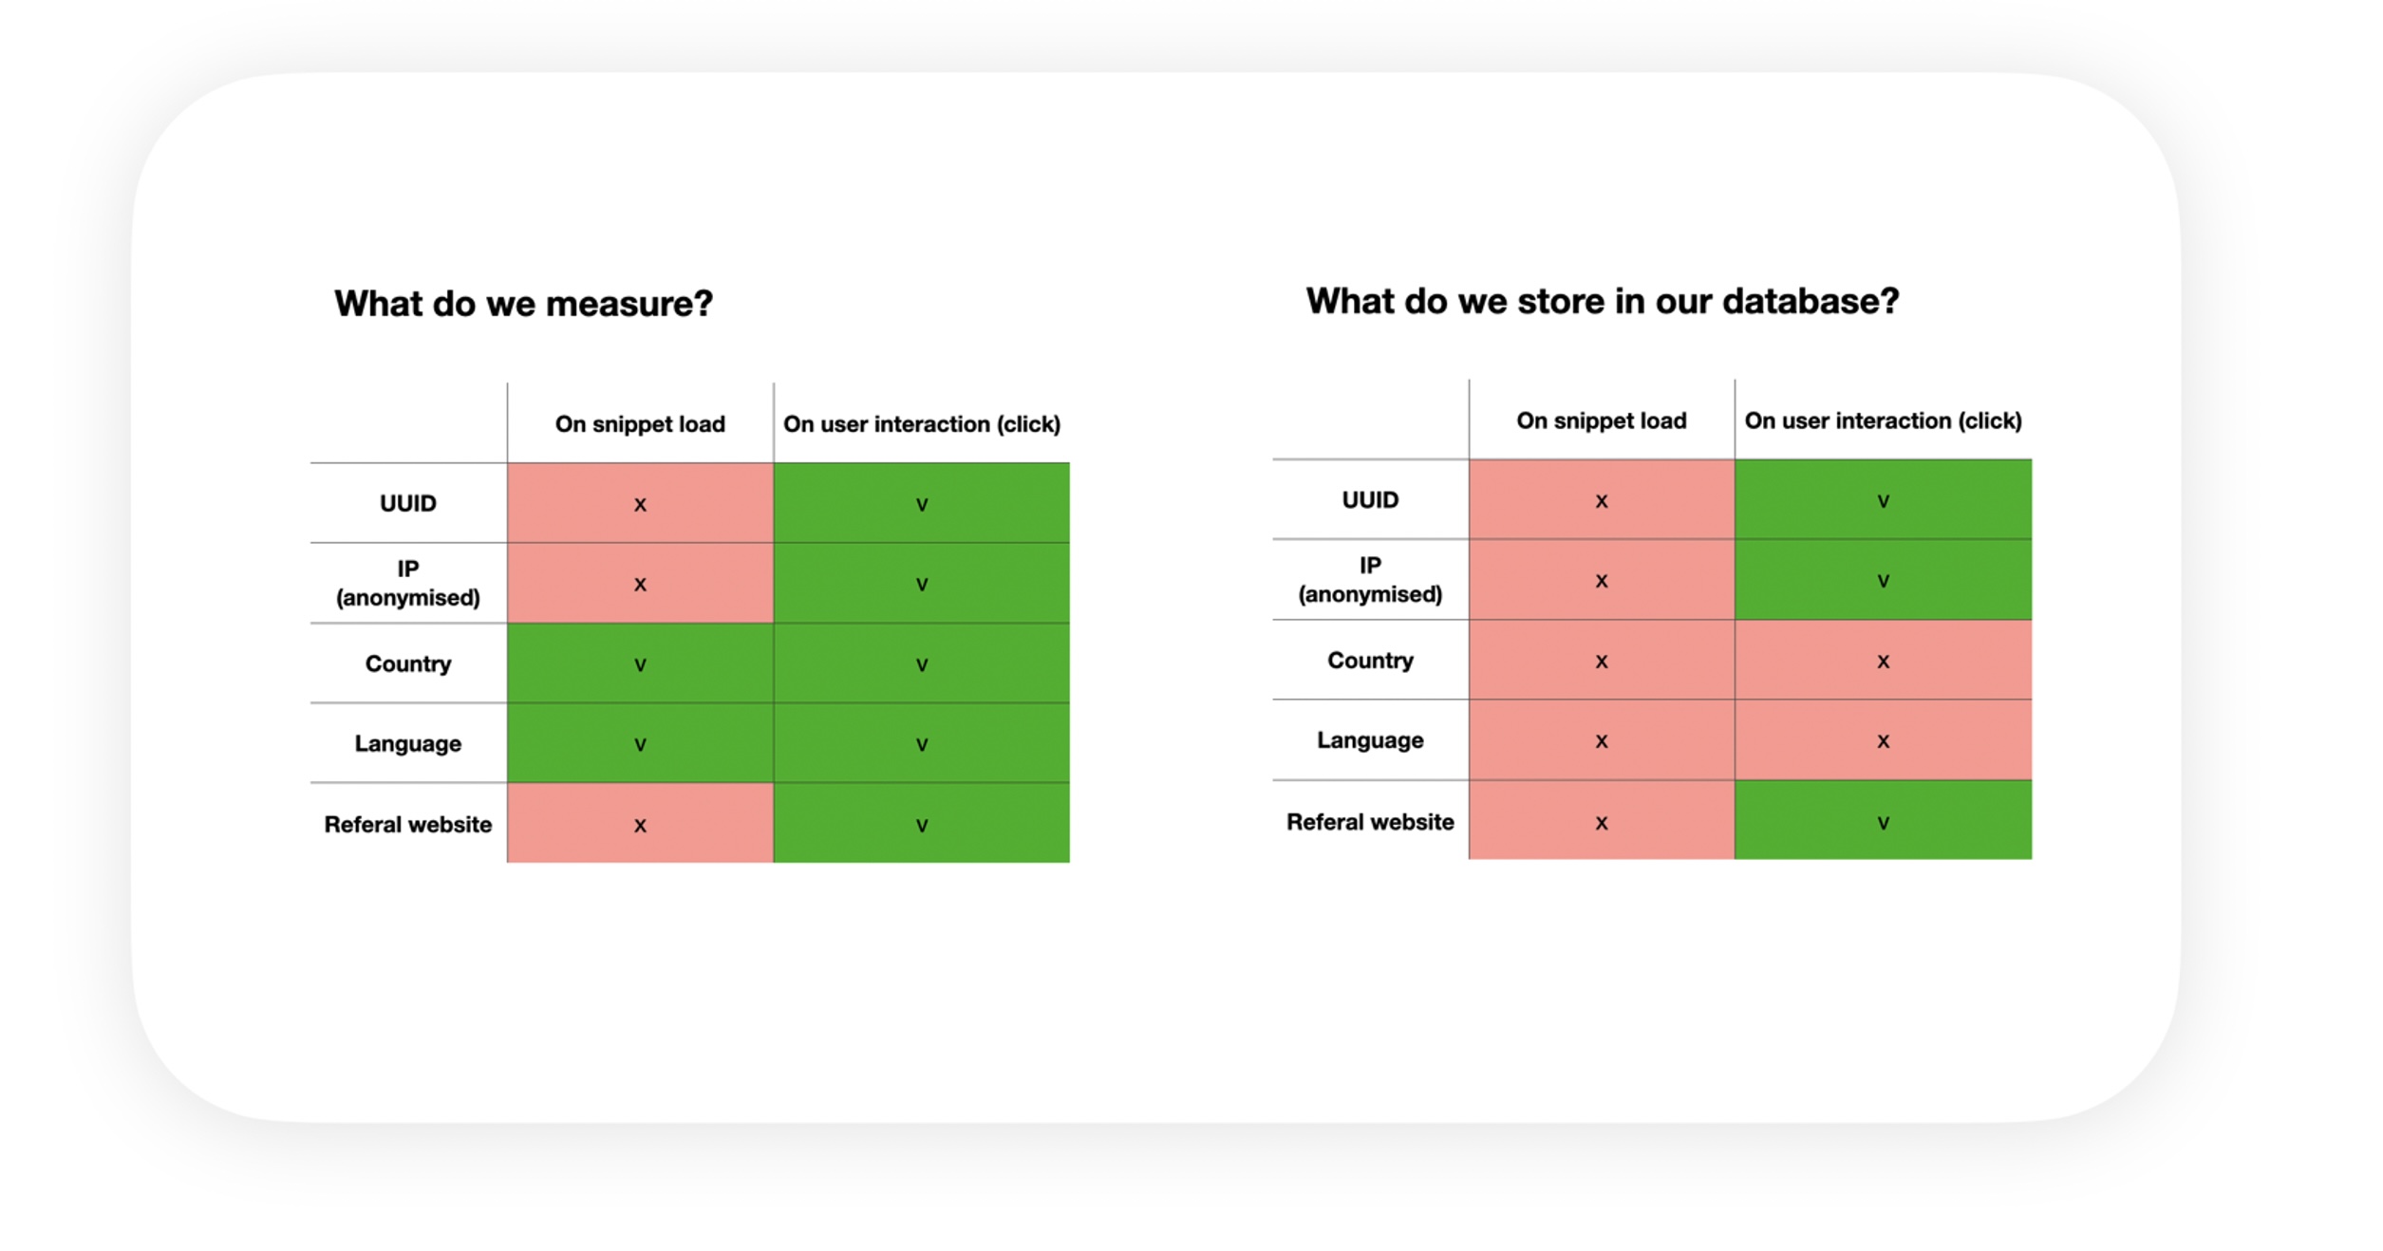
Task: Click the 'What do we measure?' heading
Action: click(523, 304)
